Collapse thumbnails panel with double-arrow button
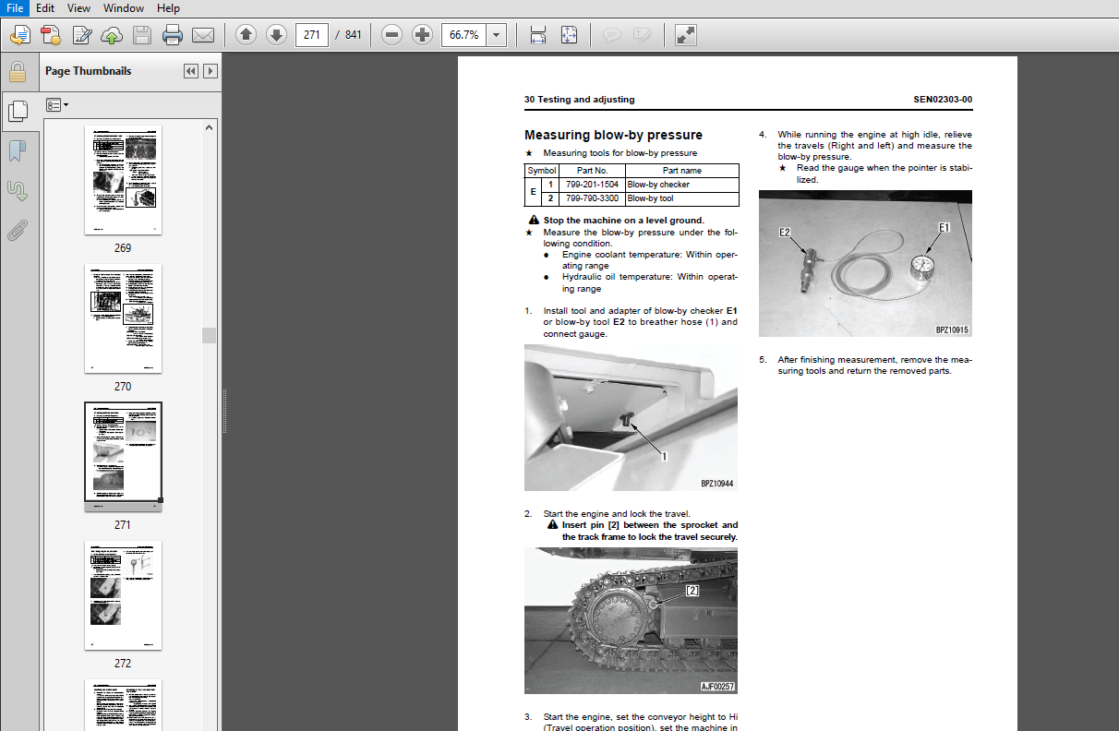 [x=190, y=71]
